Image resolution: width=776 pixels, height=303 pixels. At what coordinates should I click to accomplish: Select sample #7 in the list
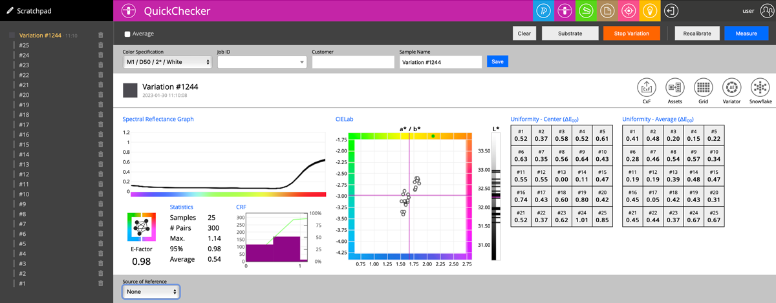coord(23,224)
